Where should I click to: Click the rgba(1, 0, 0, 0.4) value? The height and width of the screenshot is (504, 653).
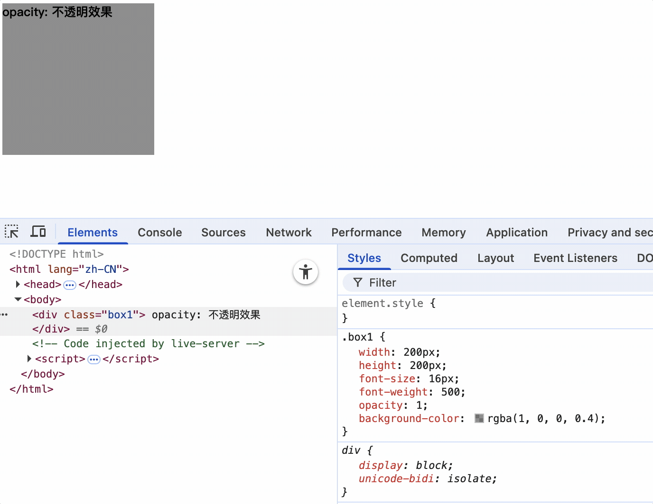pyautogui.click(x=544, y=418)
